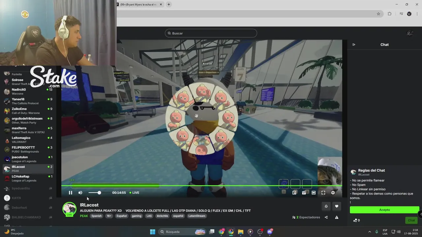Open Nadircit0 Warzone channel
The width and height of the screenshot is (422, 237).
coord(28,92)
